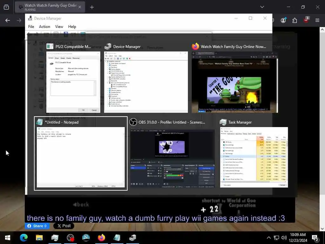Switch to the Task Manager window thumbnail
The height and width of the screenshot is (244, 325).
coord(254,157)
